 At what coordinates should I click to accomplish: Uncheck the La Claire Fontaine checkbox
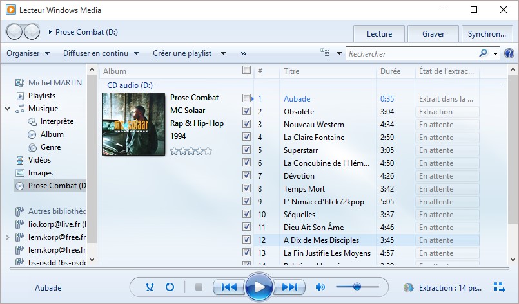coord(246,137)
